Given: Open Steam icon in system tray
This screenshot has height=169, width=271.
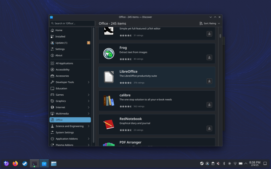Looking at the screenshot, I should pyautogui.click(x=202, y=163).
